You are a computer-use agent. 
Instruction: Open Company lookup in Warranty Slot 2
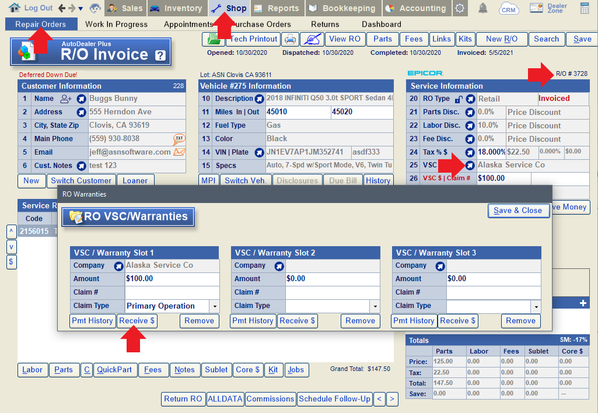pyautogui.click(x=279, y=266)
